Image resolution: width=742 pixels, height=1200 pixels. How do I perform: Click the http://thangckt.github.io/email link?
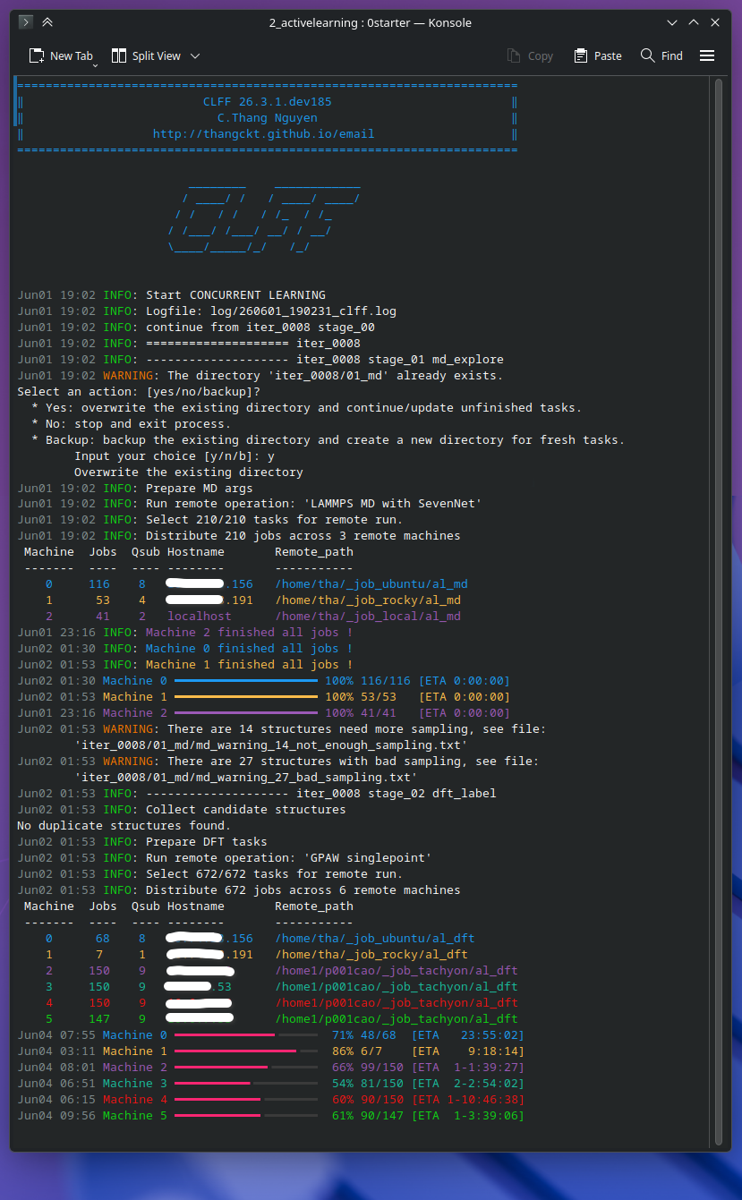264,134
